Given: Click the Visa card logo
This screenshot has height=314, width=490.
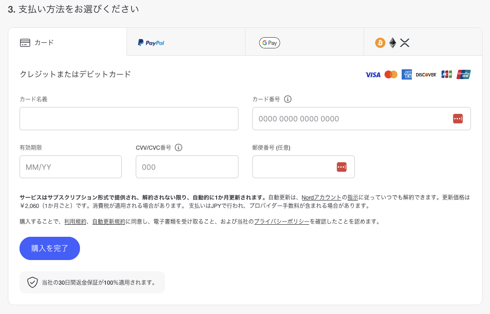Looking at the screenshot, I should pyautogui.click(x=373, y=74).
